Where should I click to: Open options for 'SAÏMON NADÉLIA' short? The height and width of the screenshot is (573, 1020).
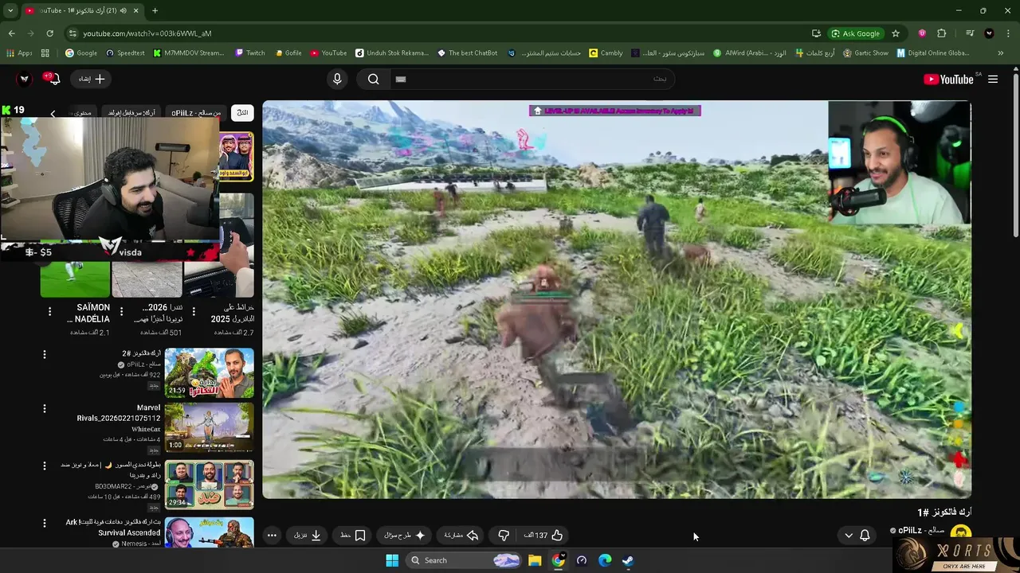(49, 311)
